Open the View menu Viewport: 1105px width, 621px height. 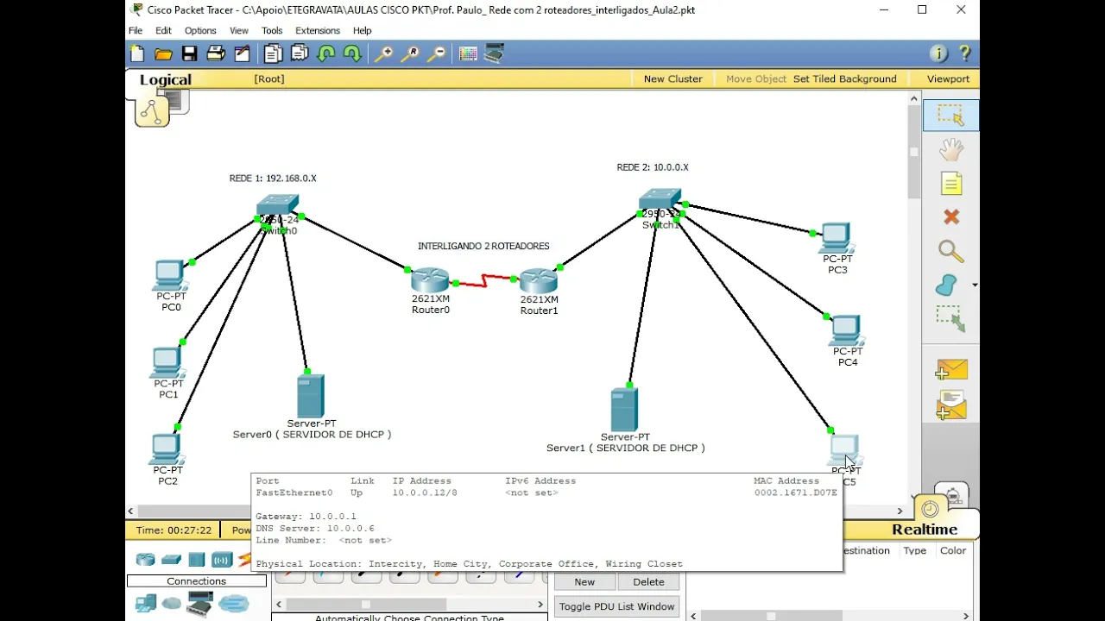click(x=239, y=30)
